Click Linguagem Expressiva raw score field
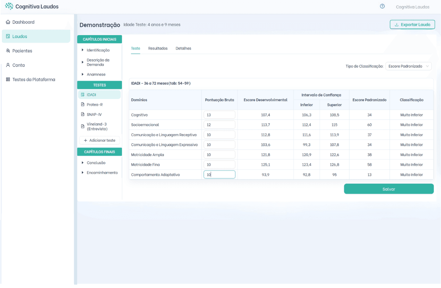The image size is (441, 288). click(x=219, y=145)
